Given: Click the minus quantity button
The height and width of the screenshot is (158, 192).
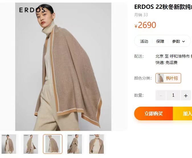Looking at the screenshot, I should coord(161,95).
